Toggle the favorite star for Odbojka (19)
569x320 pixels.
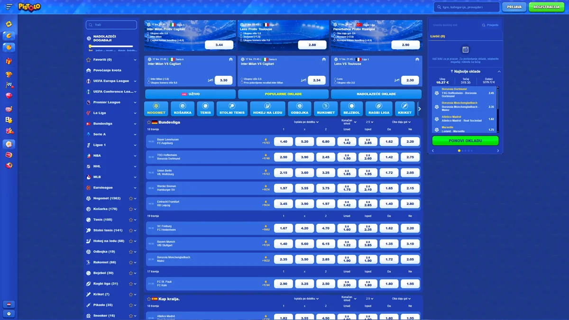pos(131,252)
